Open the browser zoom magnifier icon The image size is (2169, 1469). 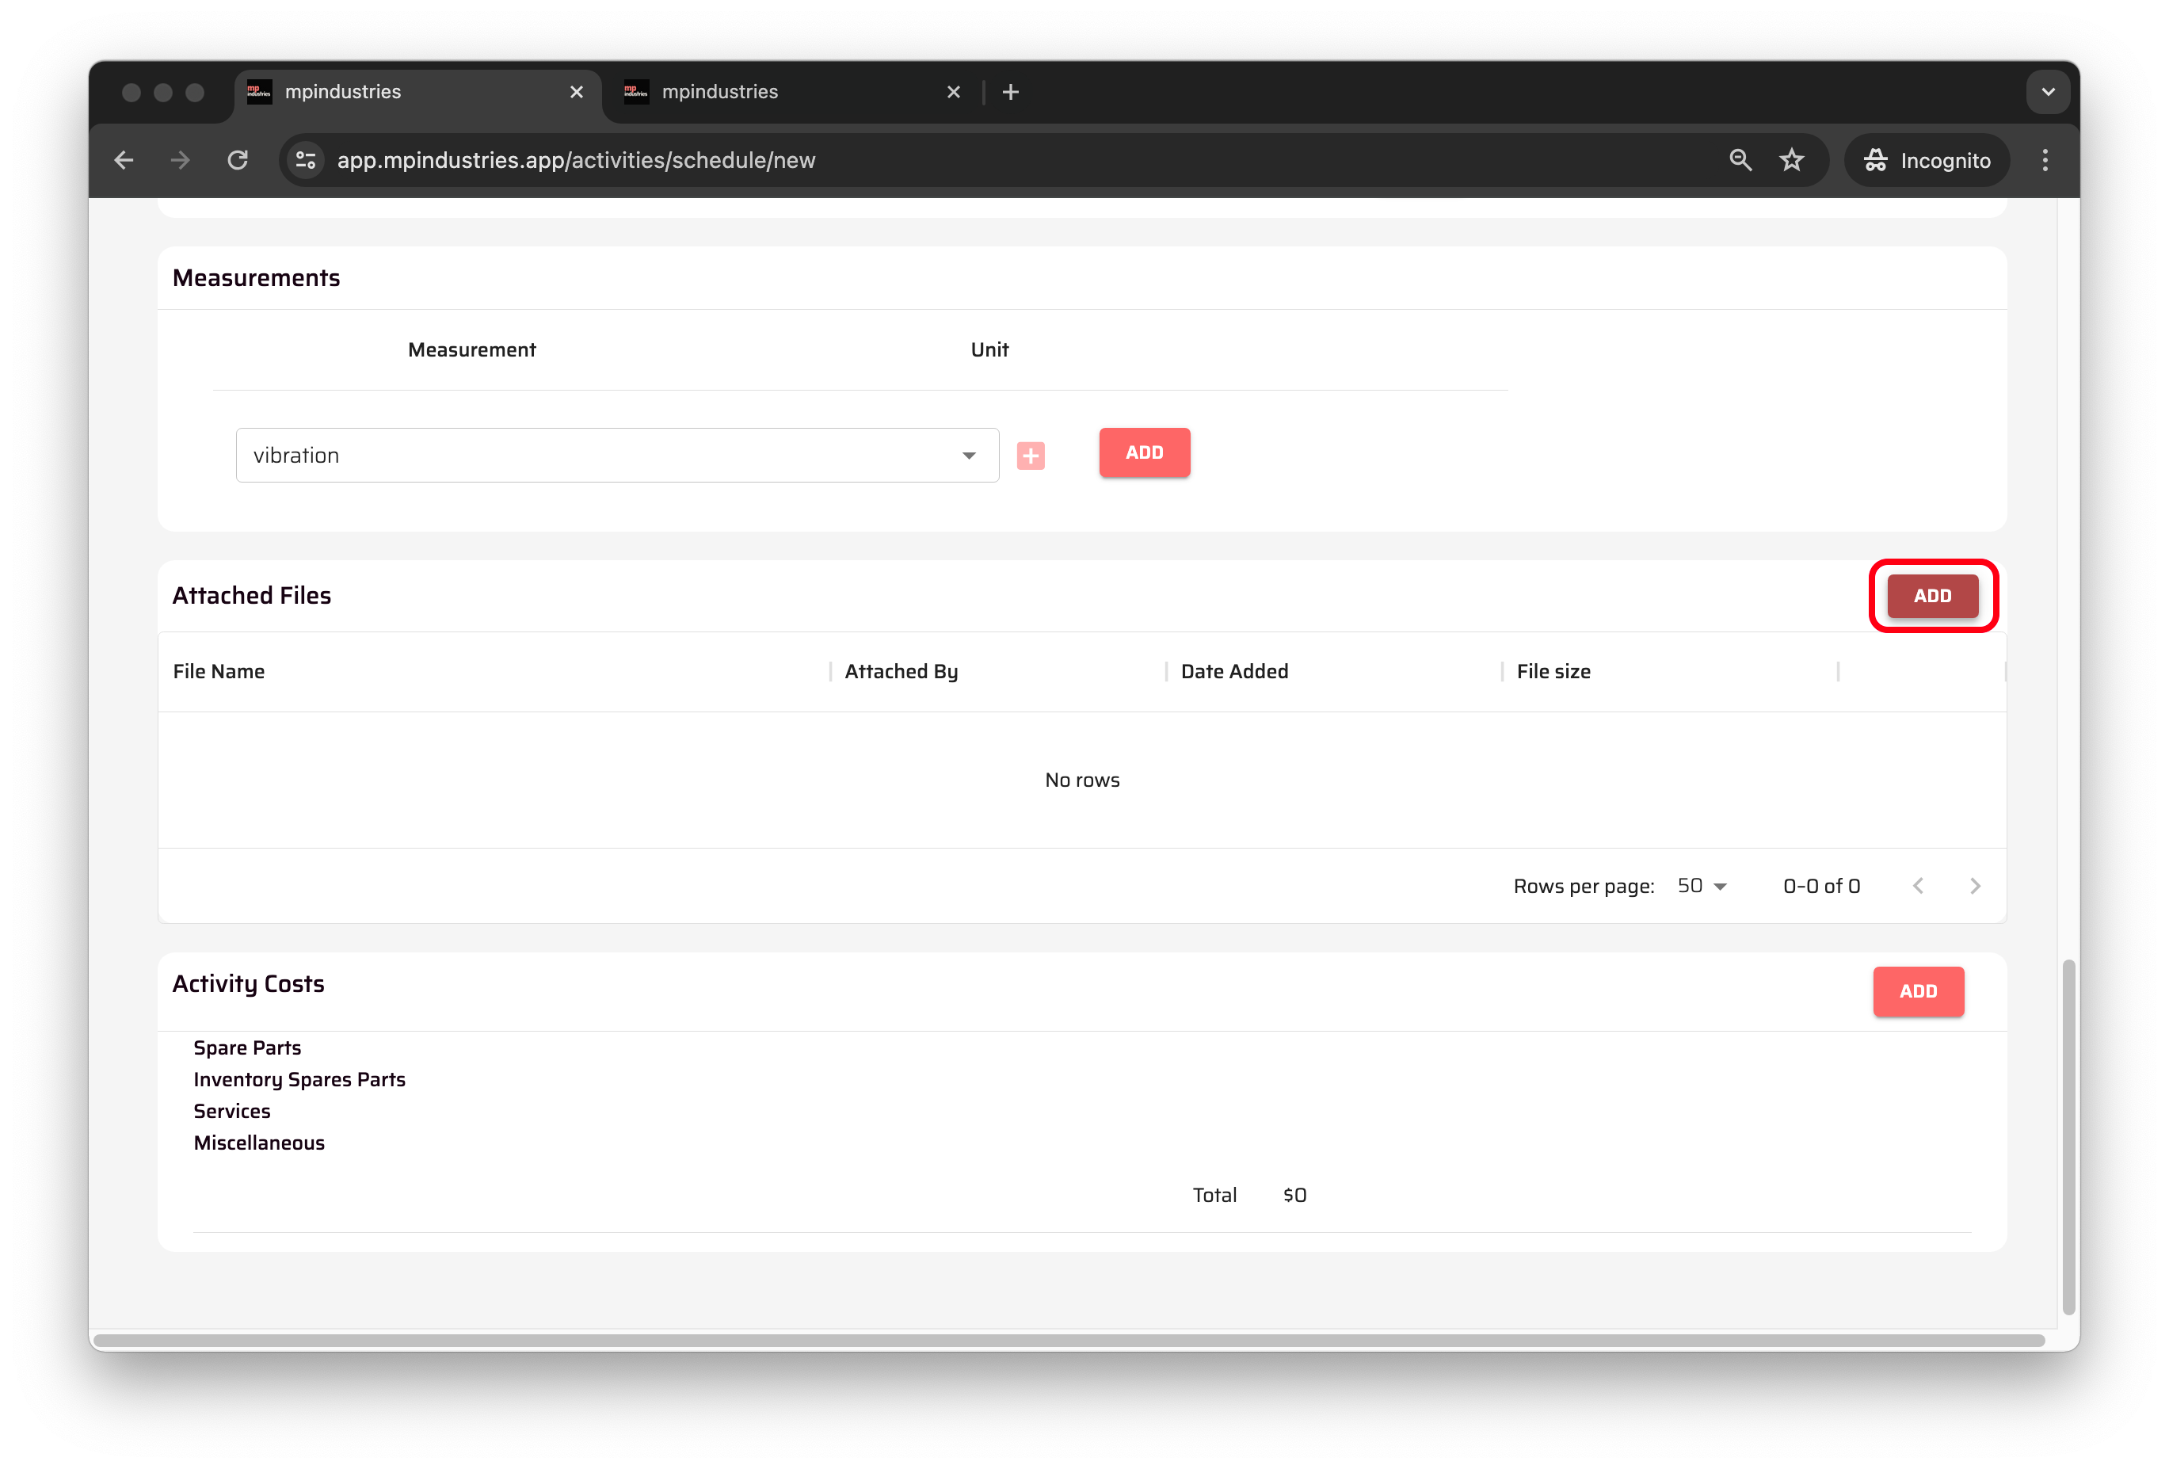[1740, 161]
